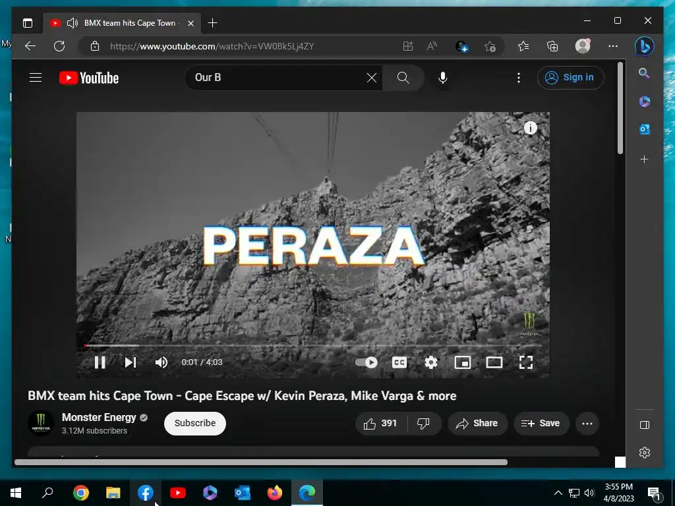Like the video with 391 likes
This screenshot has height=506, width=675.
(381, 424)
